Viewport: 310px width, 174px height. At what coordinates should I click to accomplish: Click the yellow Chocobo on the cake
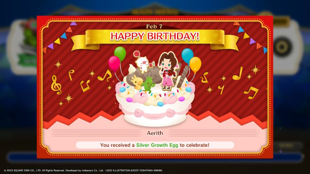point(137,82)
